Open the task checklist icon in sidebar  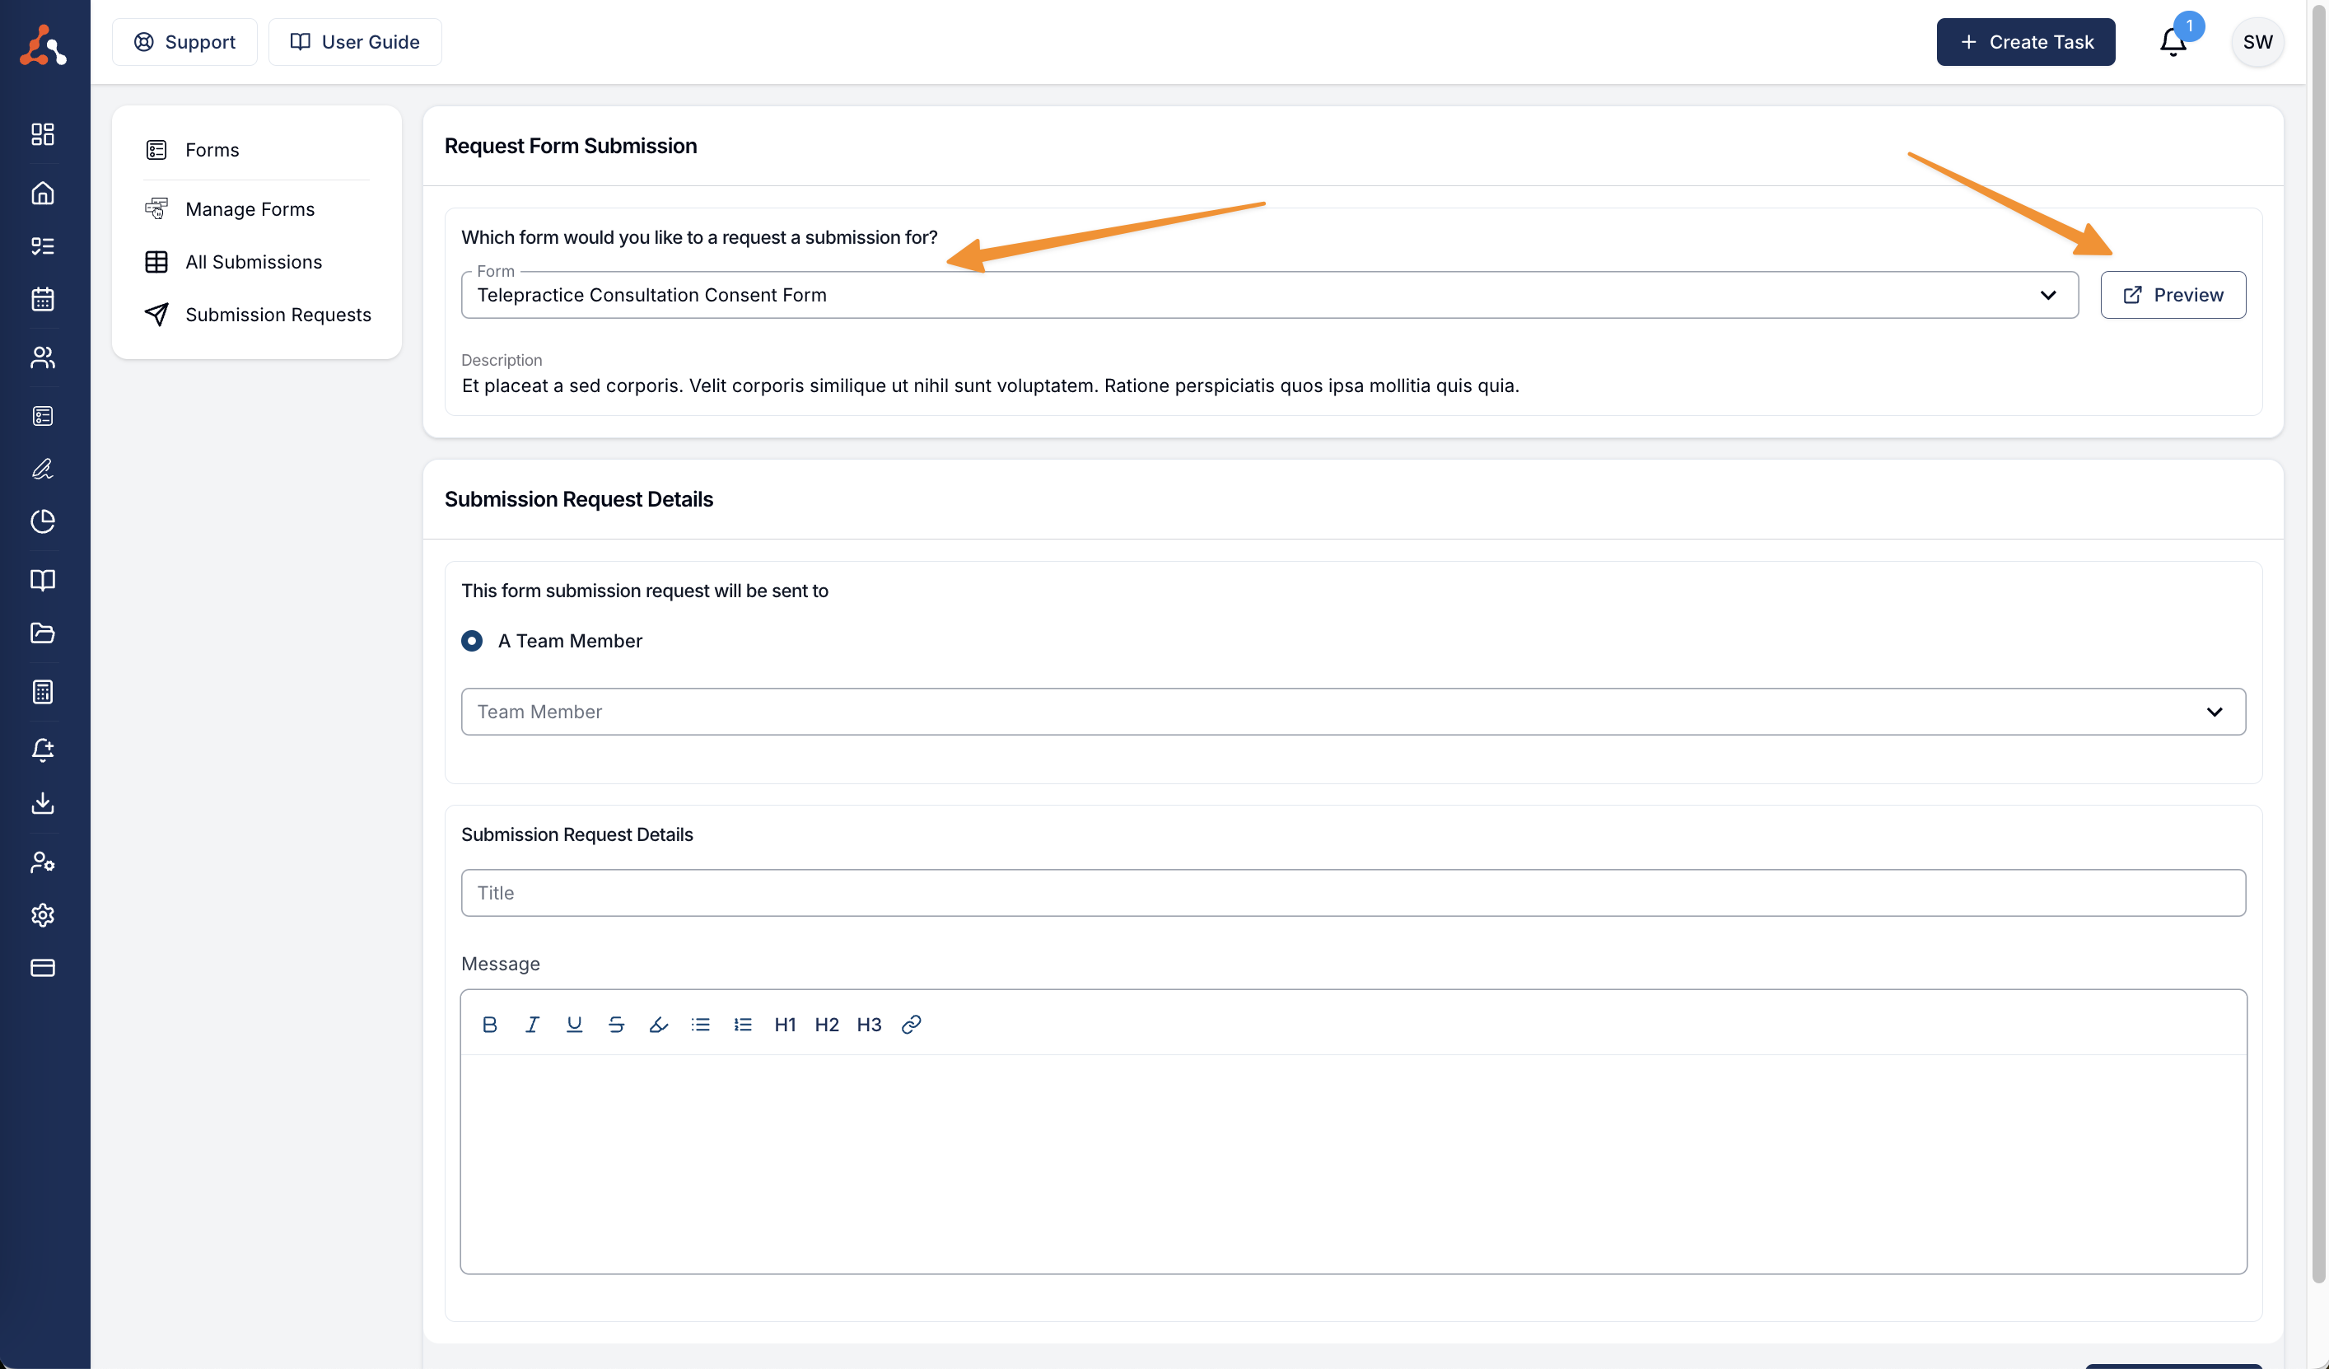click(43, 246)
